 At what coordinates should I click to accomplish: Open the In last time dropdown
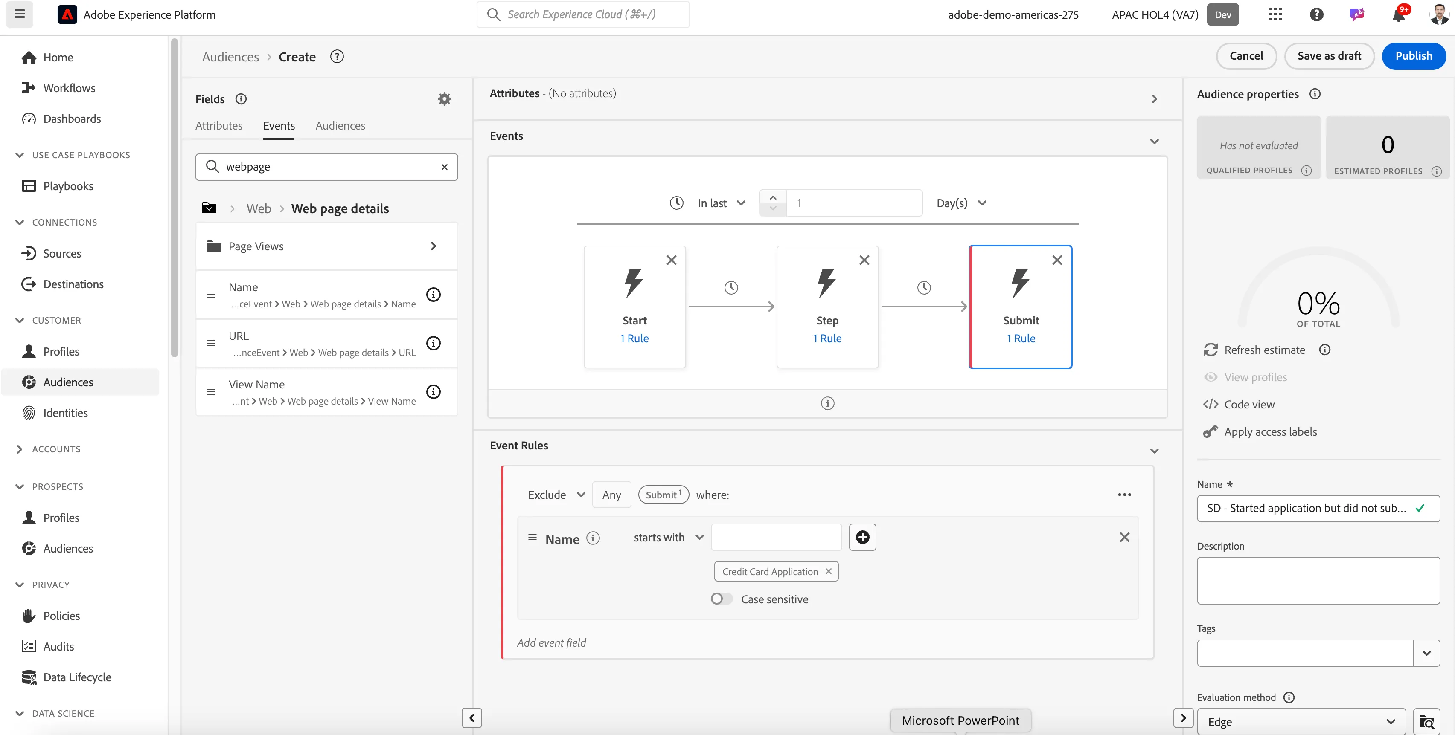[x=721, y=203]
